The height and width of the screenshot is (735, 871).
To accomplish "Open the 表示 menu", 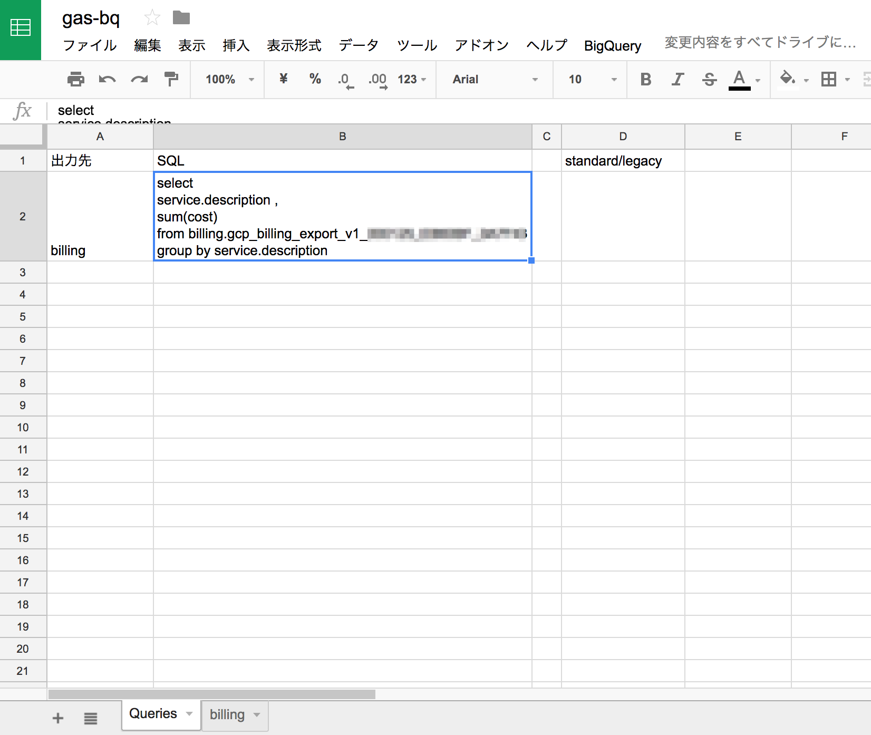I will pyautogui.click(x=192, y=45).
